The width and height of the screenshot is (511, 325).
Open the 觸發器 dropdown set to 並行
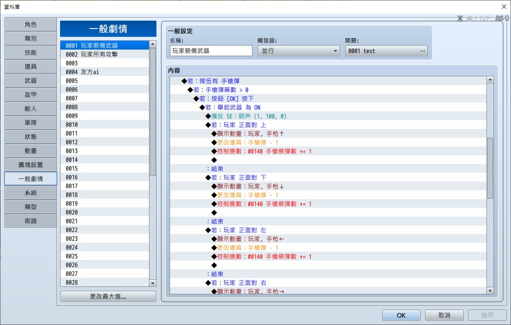coord(298,51)
